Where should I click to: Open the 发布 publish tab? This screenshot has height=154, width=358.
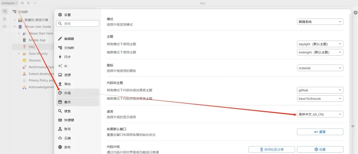click(78, 147)
